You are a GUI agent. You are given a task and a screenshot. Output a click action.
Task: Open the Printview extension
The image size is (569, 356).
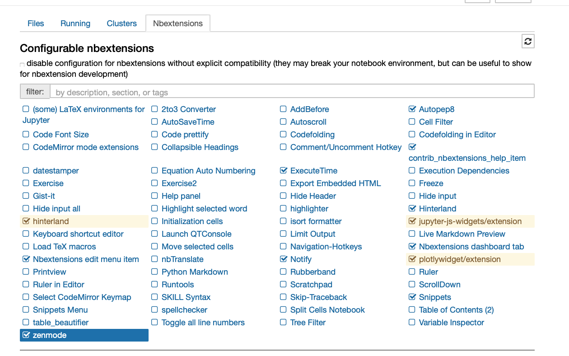point(50,272)
